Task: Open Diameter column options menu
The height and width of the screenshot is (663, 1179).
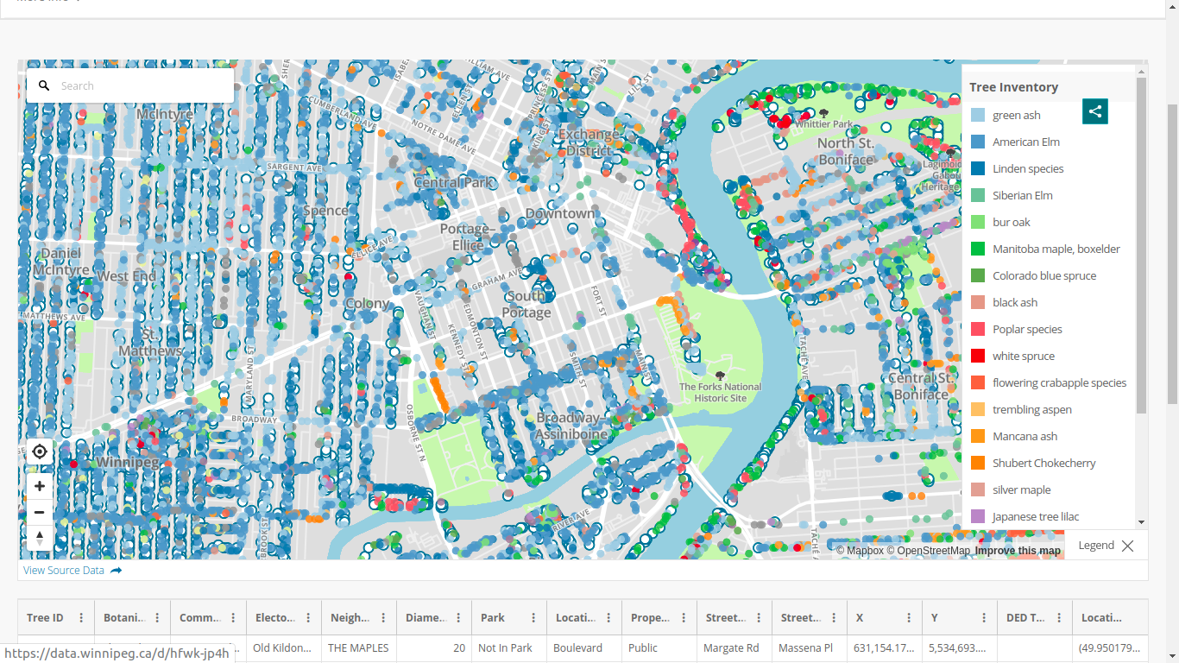Action: pos(458,618)
